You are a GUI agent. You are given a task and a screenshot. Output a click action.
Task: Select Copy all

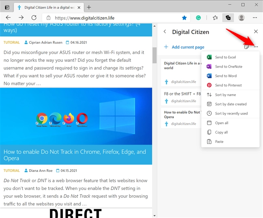pyautogui.click(x=231, y=132)
